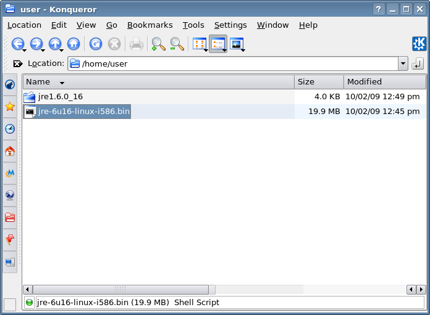Click horizontal scrollbar thumb in file list
Image resolution: width=430 pixels, height=315 pixels.
point(120,290)
